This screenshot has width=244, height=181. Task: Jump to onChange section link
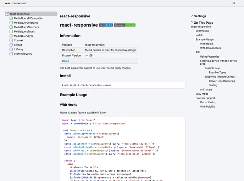[206, 89]
